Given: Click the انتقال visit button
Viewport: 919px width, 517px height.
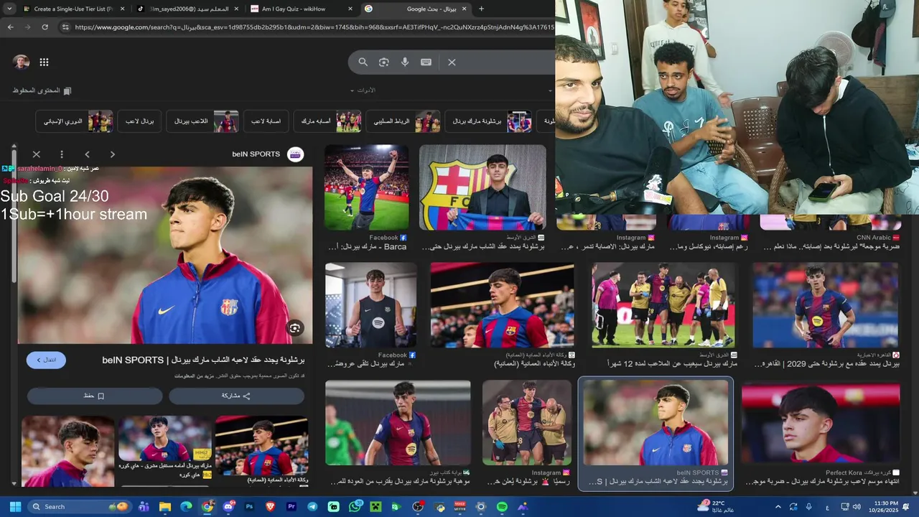Looking at the screenshot, I should pyautogui.click(x=46, y=360).
